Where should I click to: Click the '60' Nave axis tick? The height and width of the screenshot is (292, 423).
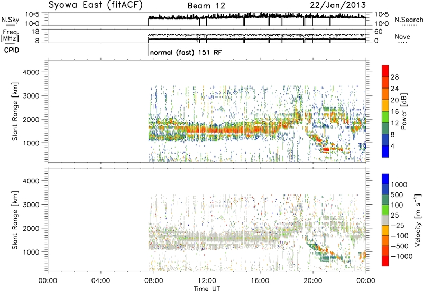coord(379,32)
